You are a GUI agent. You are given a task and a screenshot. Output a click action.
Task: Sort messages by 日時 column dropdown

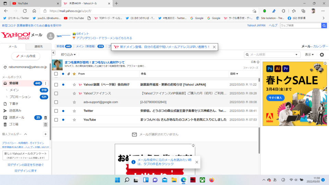(234, 74)
